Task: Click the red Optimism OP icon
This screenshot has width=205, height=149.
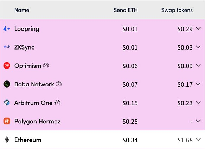Action: (x=7, y=65)
